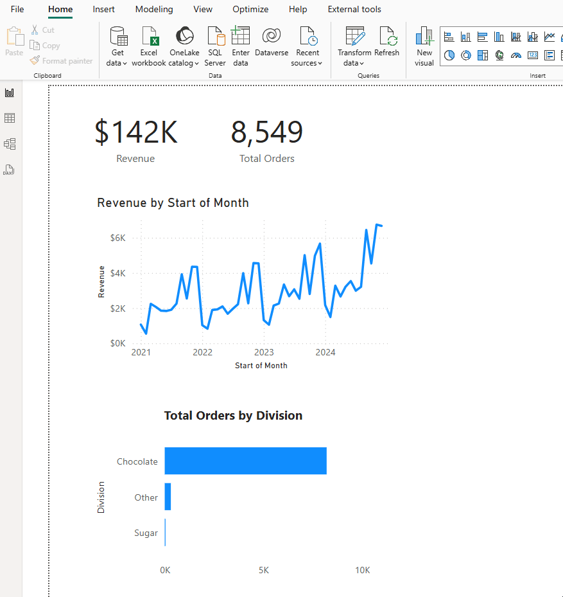Switch to External tools tab
The height and width of the screenshot is (597, 563).
tap(354, 9)
